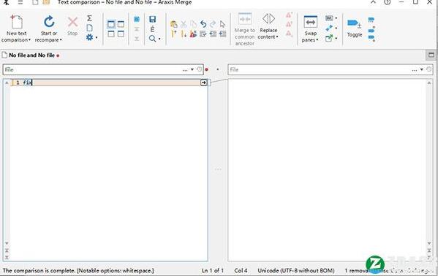Image resolution: width=438 pixels, height=276 pixels.
Task: Open the left File field dropdown arrow
Action: (x=192, y=69)
